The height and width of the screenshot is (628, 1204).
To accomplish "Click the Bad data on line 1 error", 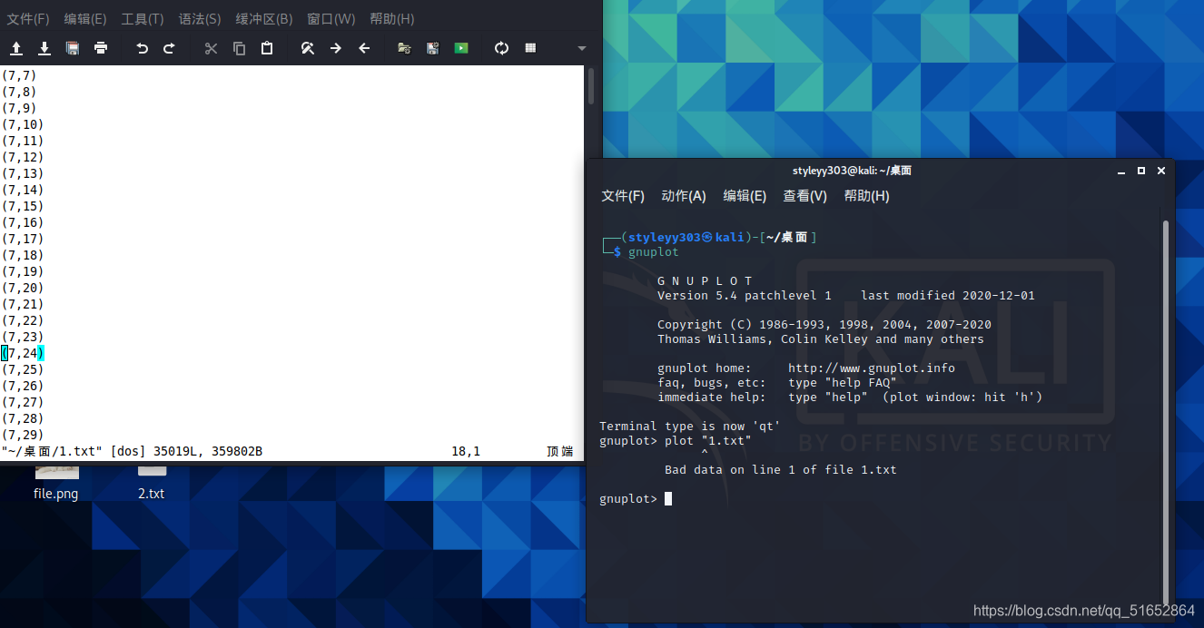I will pos(781,469).
